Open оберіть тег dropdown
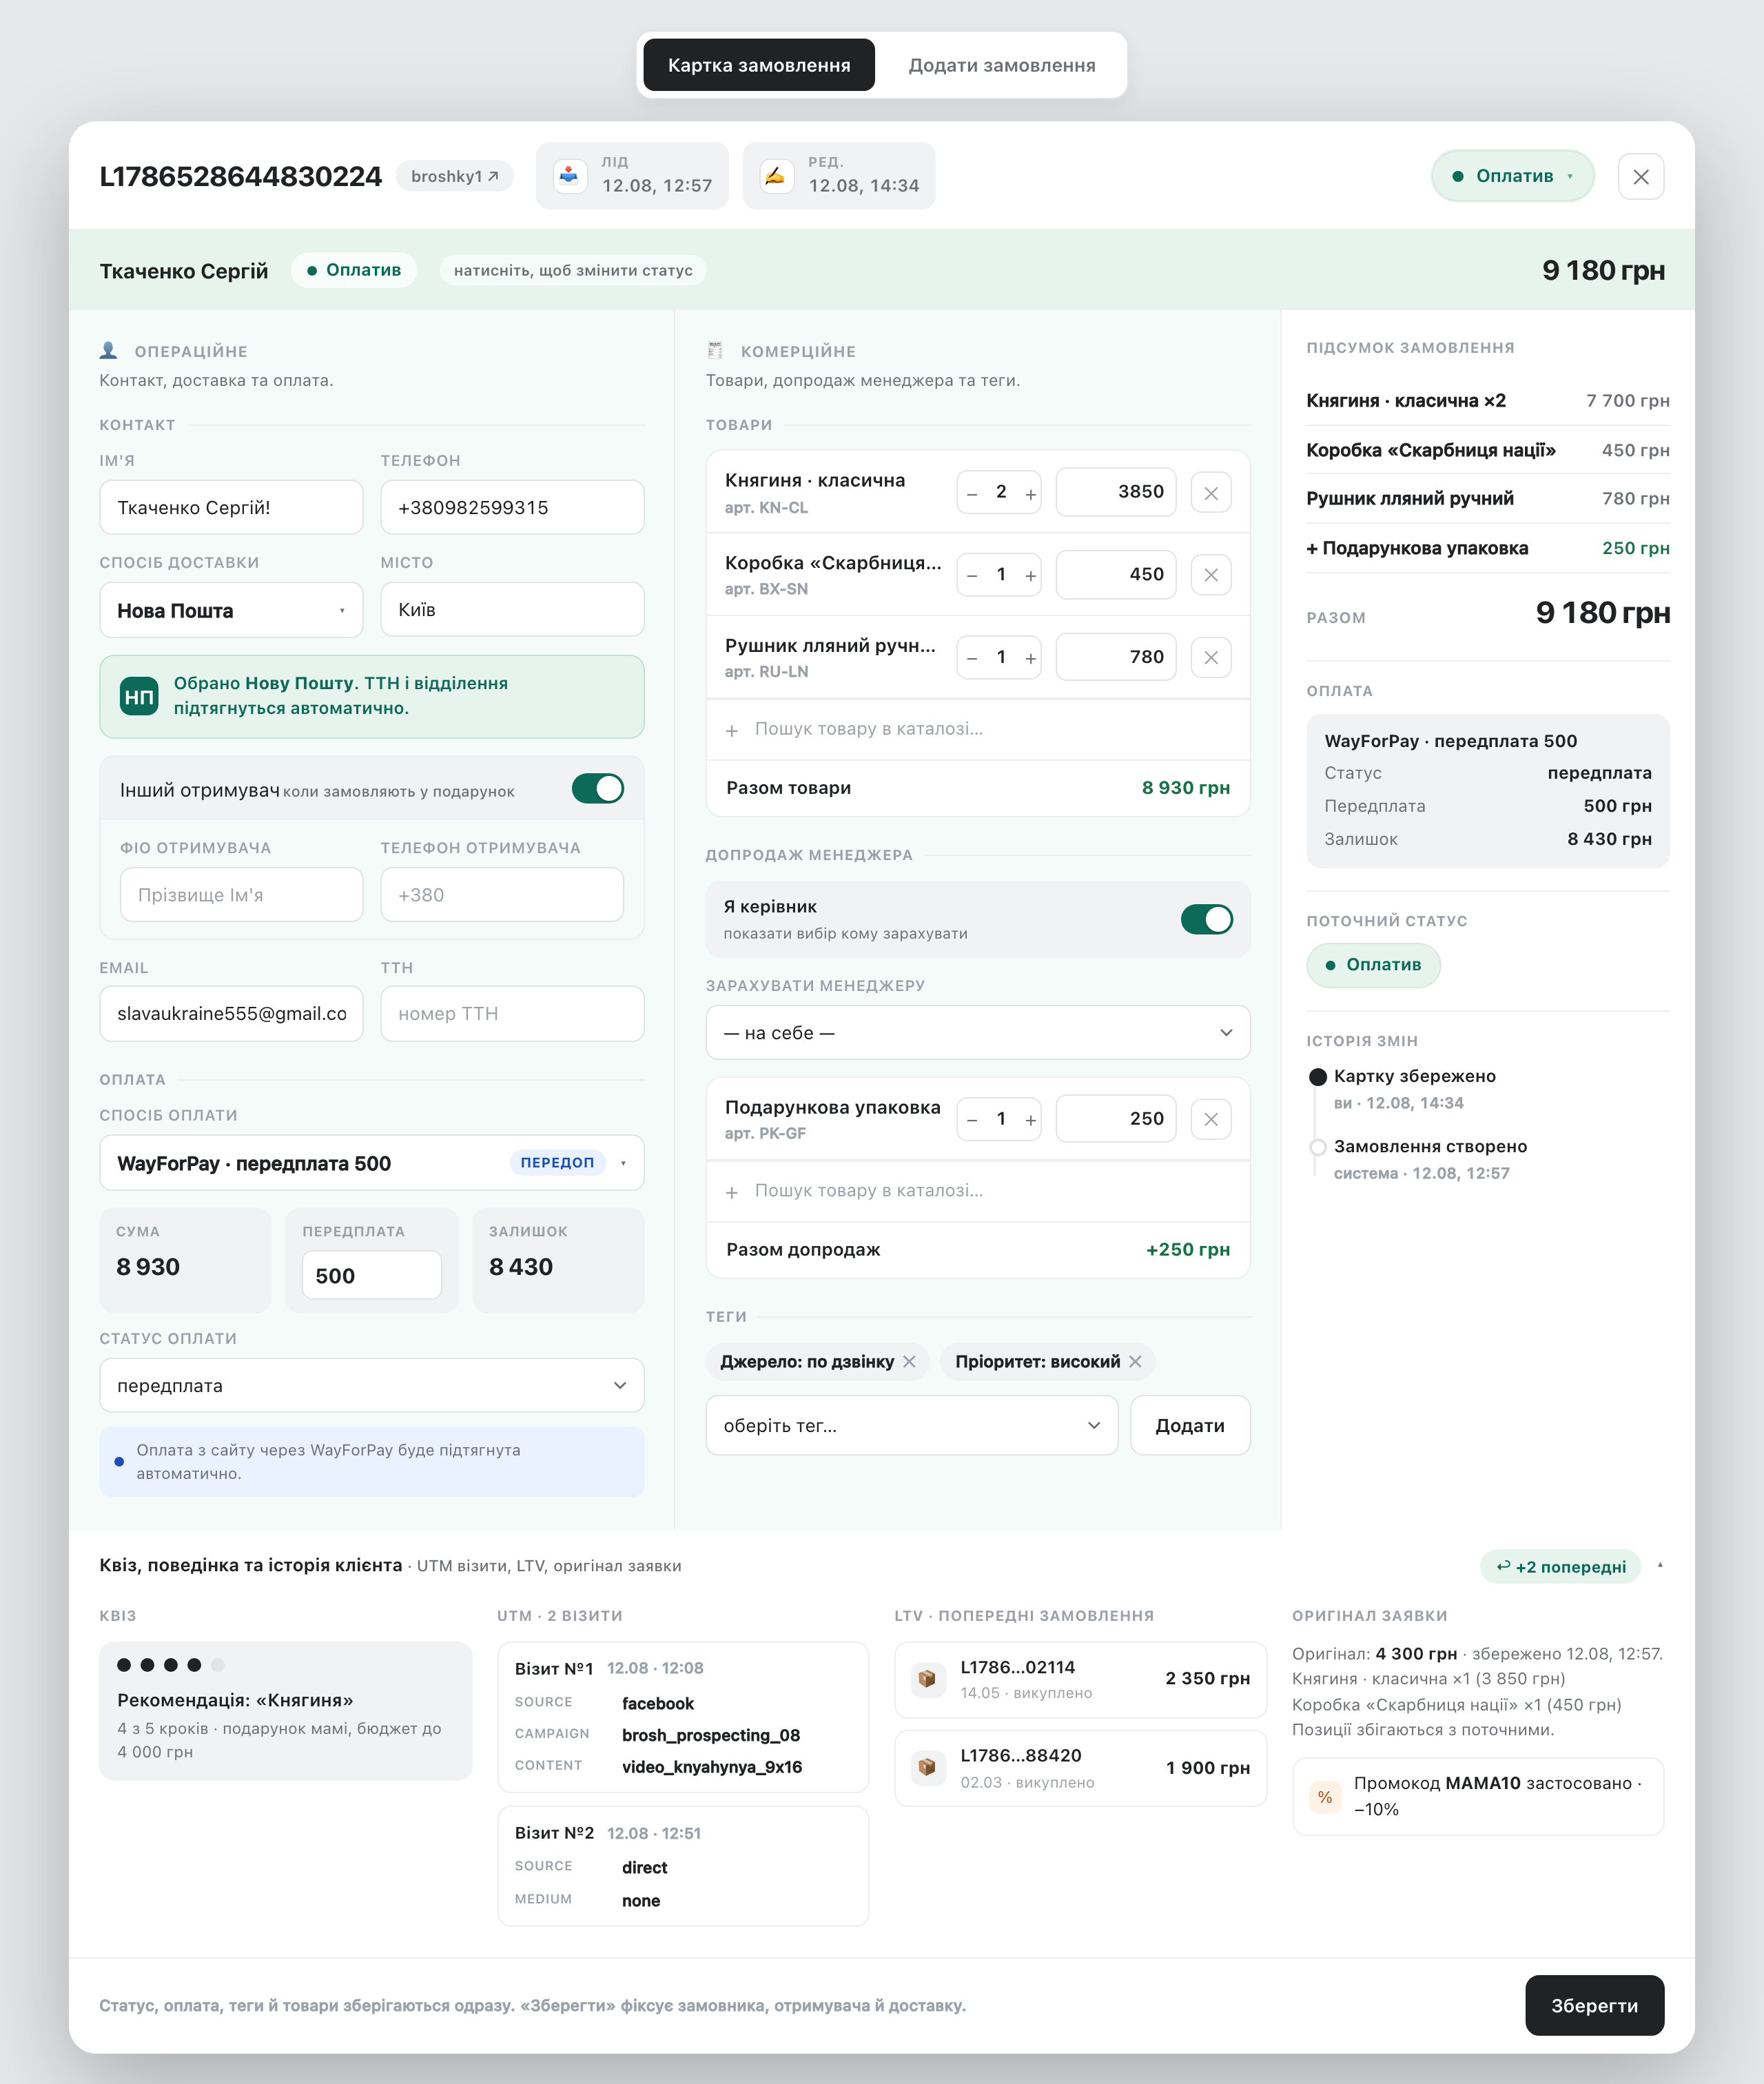 (911, 1425)
